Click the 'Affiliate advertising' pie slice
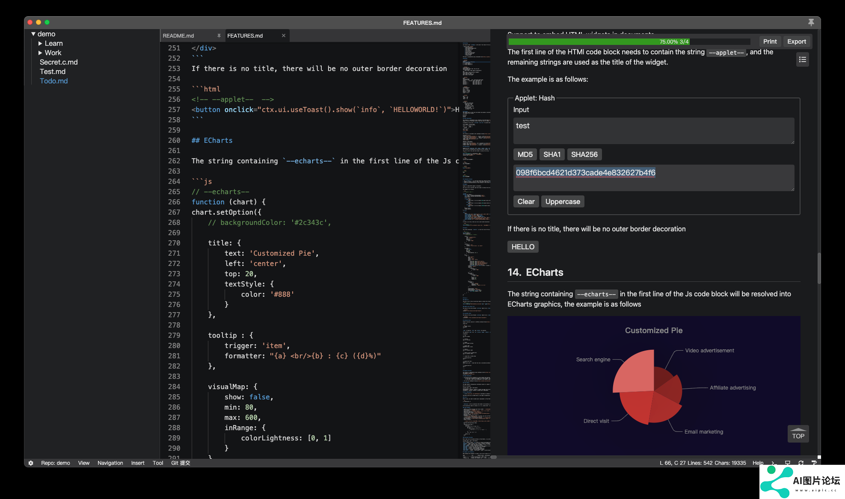The height and width of the screenshot is (499, 845). click(x=671, y=388)
